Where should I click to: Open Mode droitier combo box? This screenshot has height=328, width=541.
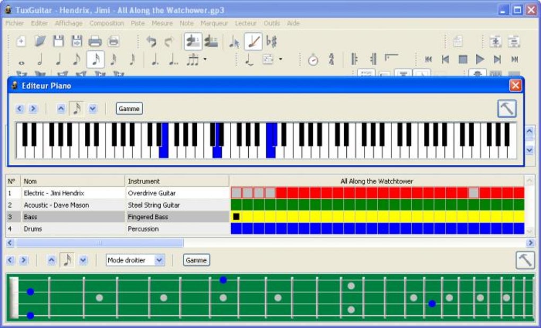click(x=135, y=260)
